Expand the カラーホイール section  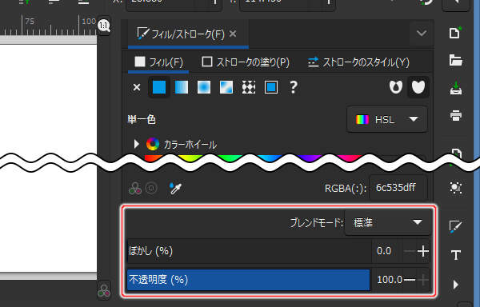pos(137,144)
